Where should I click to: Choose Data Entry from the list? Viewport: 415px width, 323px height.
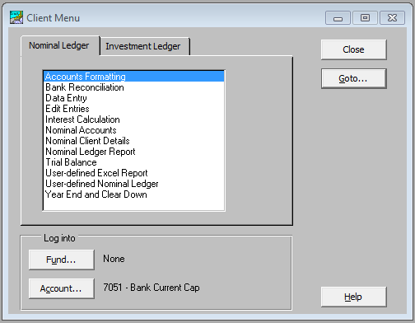(x=133, y=98)
